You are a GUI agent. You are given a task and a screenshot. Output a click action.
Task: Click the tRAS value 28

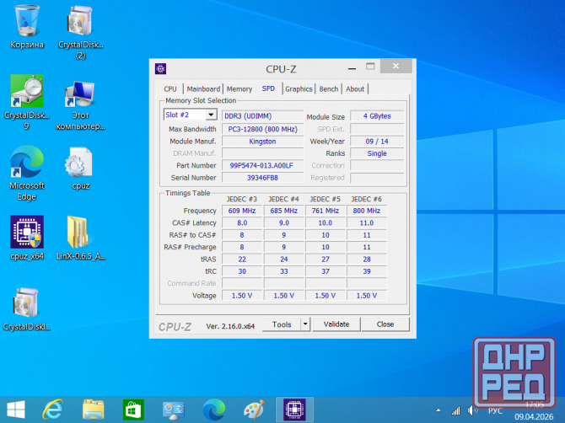pos(367,260)
